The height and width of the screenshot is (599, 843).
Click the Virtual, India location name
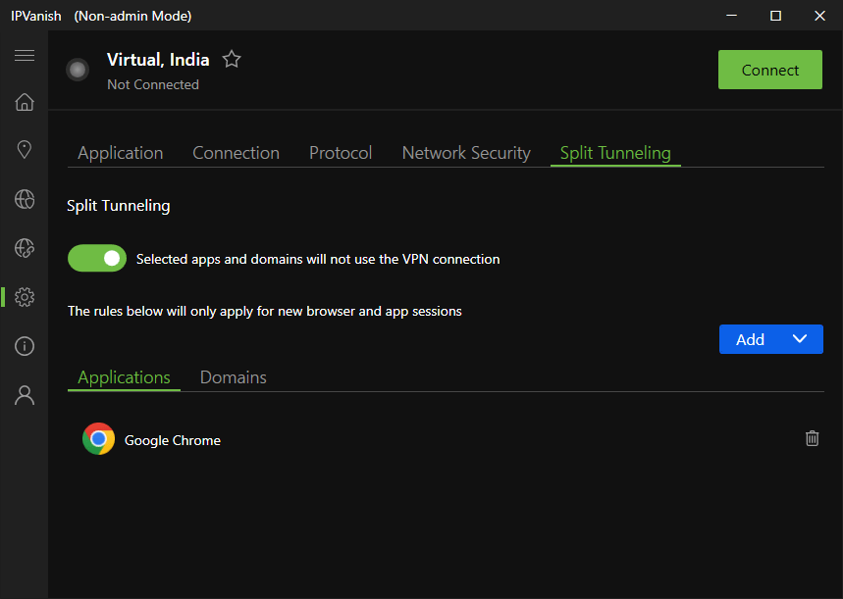(x=158, y=60)
